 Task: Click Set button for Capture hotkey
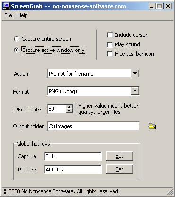(120, 156)
